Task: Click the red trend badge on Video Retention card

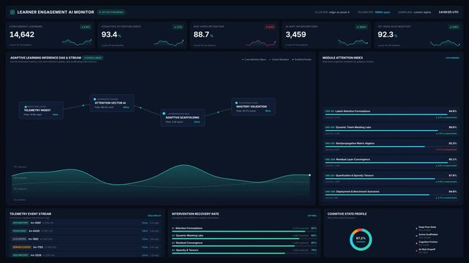Action: (270, 27)
